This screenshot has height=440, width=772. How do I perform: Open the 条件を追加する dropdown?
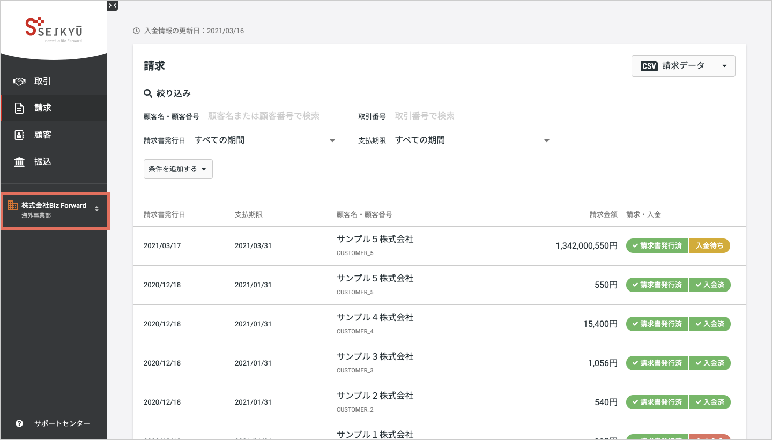[178, 169]
